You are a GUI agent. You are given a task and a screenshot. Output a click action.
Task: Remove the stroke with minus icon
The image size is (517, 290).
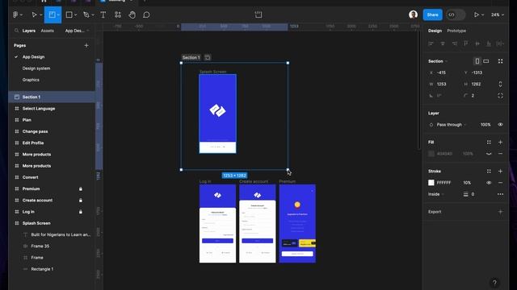tap(500, 183)
